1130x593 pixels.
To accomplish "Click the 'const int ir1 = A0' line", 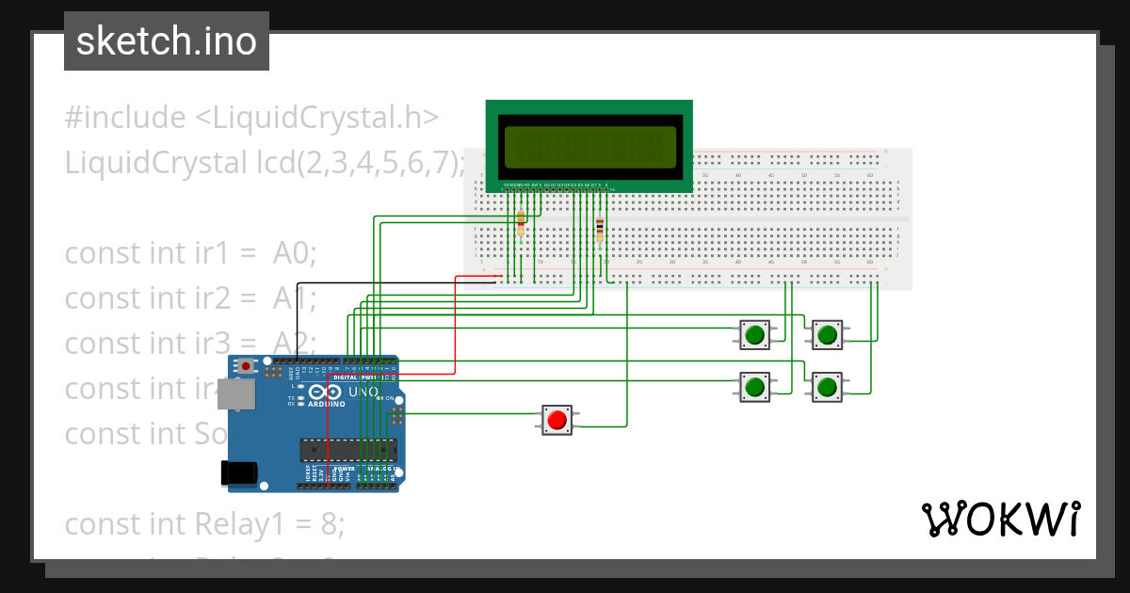I will tap(191, 254).
